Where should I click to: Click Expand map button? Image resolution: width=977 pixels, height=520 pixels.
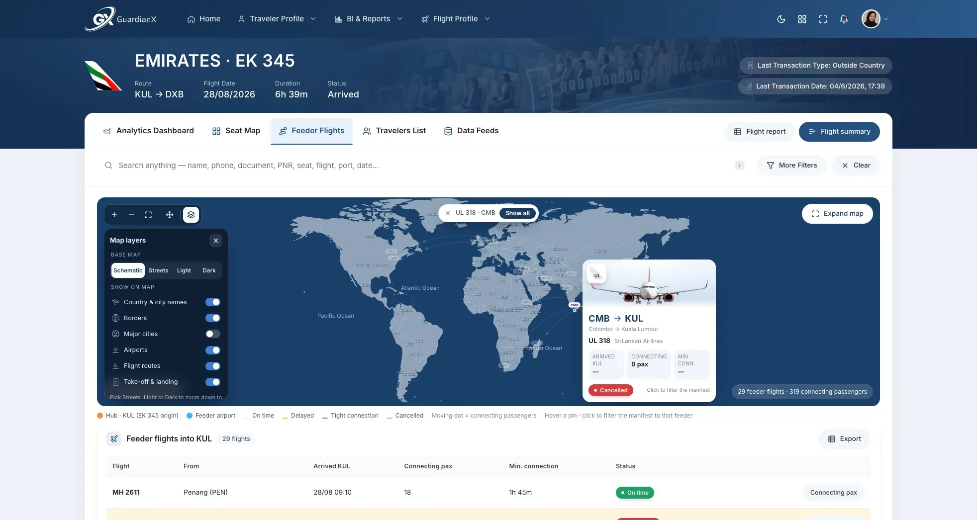[x=837, y=214]
